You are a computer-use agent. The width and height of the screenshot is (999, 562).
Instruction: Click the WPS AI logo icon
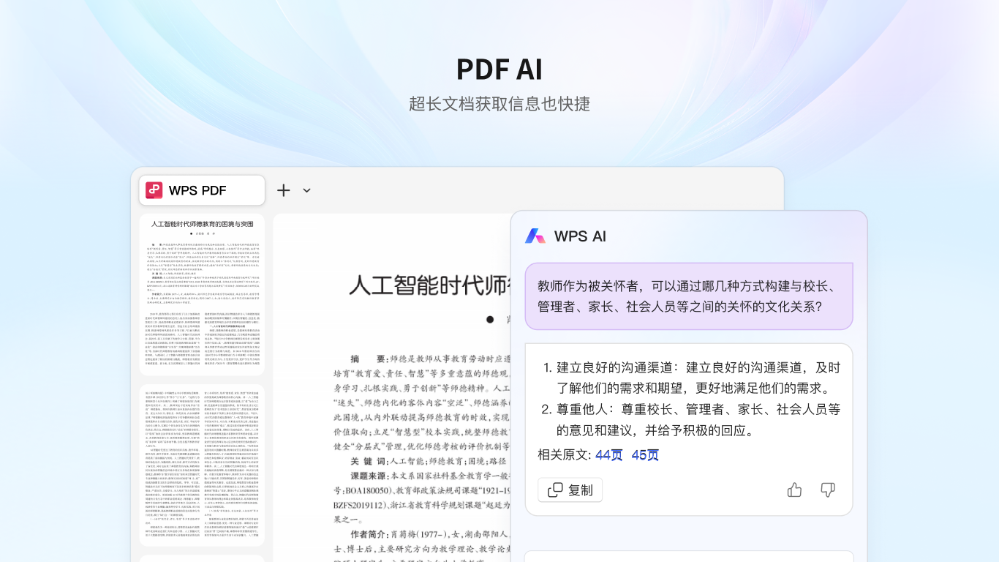tap(535, 236)
